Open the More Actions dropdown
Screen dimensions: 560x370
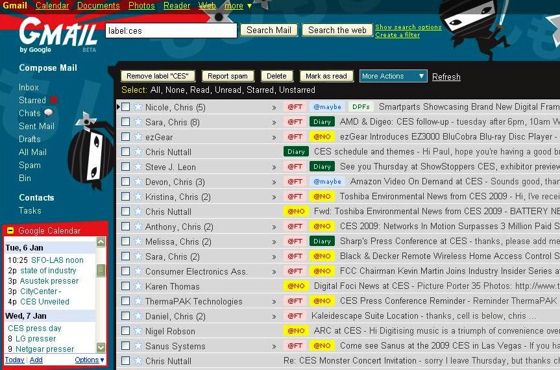[x=393, y=76]
